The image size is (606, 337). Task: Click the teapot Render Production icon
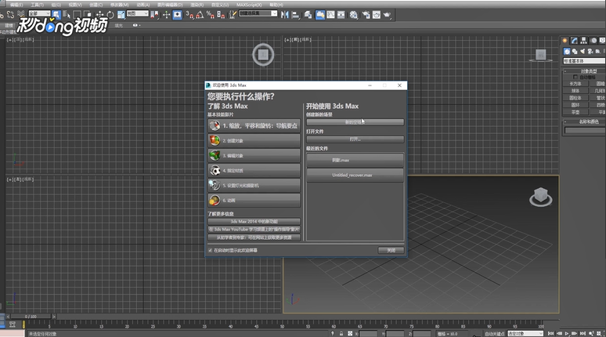pos(388,15)
